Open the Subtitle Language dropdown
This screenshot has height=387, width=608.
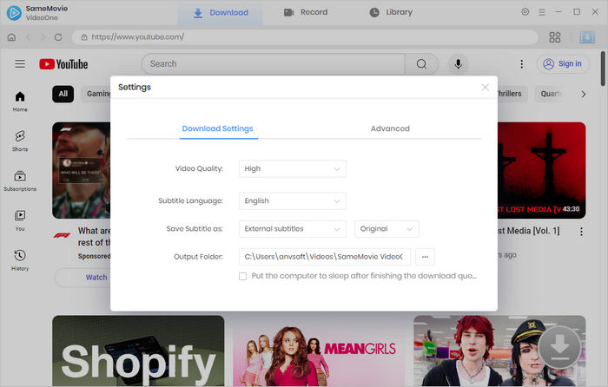coord(293,201)
